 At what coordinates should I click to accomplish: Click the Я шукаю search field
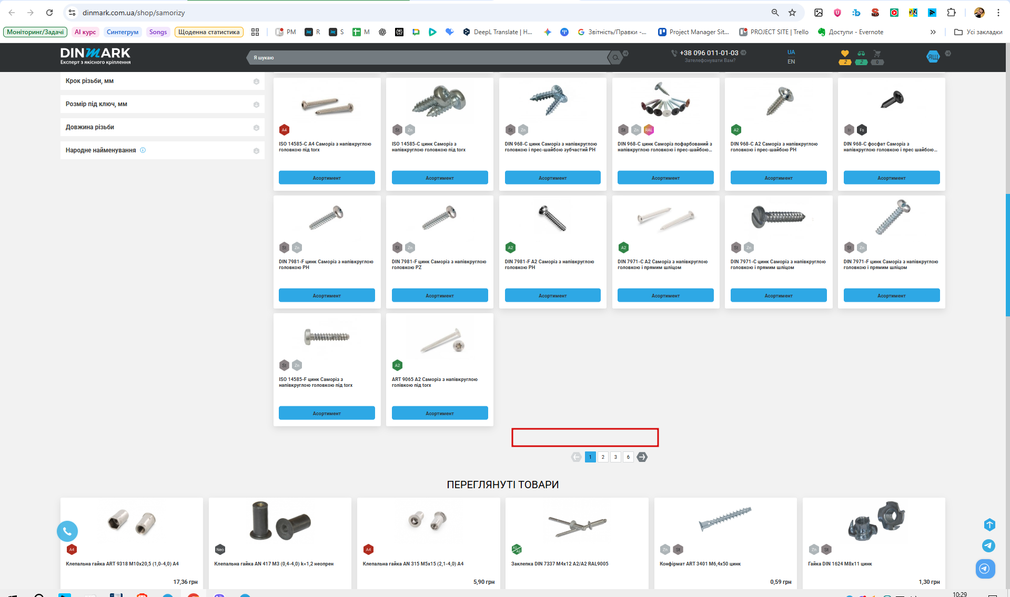(429, 58)
